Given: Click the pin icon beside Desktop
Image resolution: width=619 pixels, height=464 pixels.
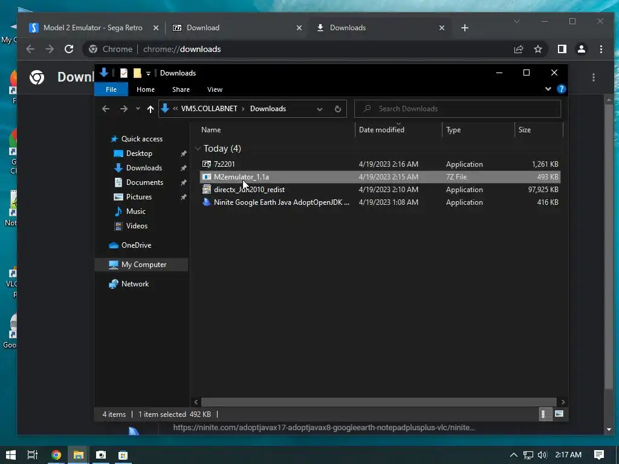Looking at the screenshot, I should click(x=184, y=153).
